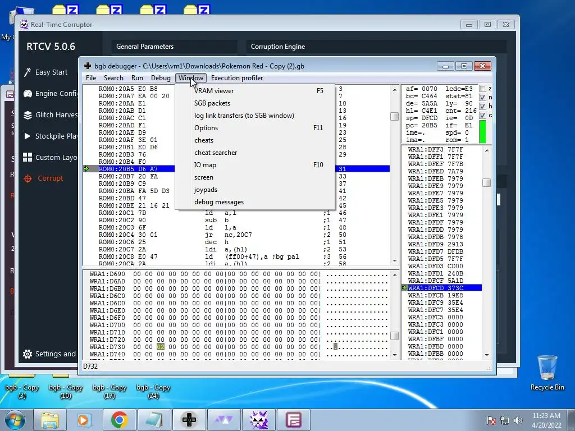
Task: Open the Easy Start wand icon in RTCV
Action: pyautogui.click(x=28, y=72)
